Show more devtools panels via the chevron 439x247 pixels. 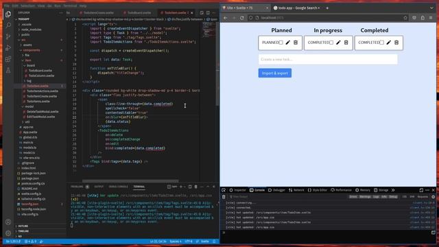point(393,190)
